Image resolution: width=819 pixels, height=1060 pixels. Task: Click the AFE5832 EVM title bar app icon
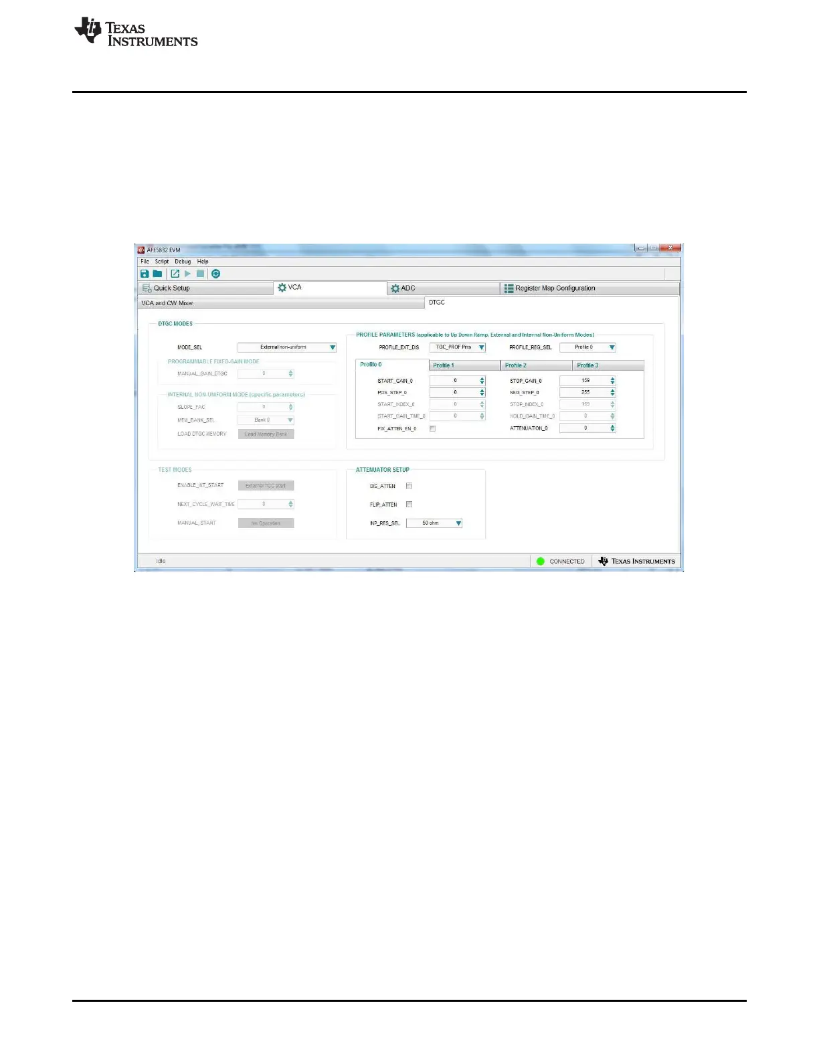tap(141, 250)
